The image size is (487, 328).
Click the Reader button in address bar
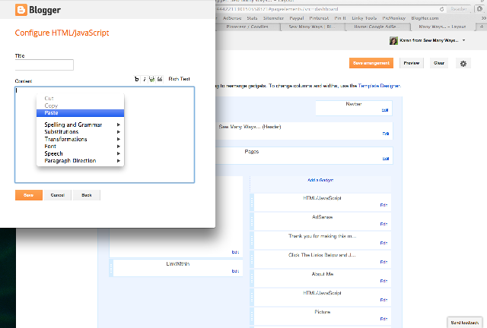(x=459, y=9)
